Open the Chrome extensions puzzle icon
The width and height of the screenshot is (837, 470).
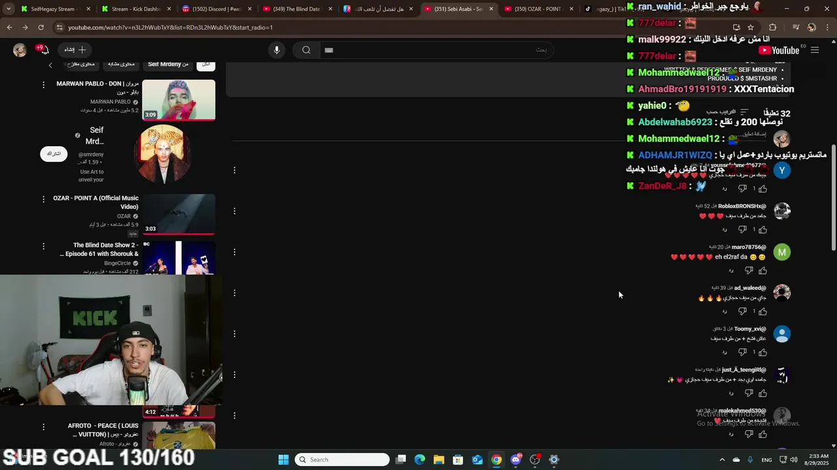point(772,27)
